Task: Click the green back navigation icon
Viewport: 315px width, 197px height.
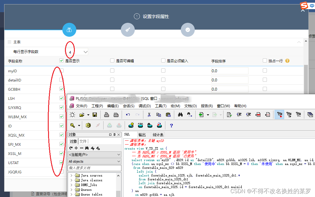Action: [x=201, y=115]
